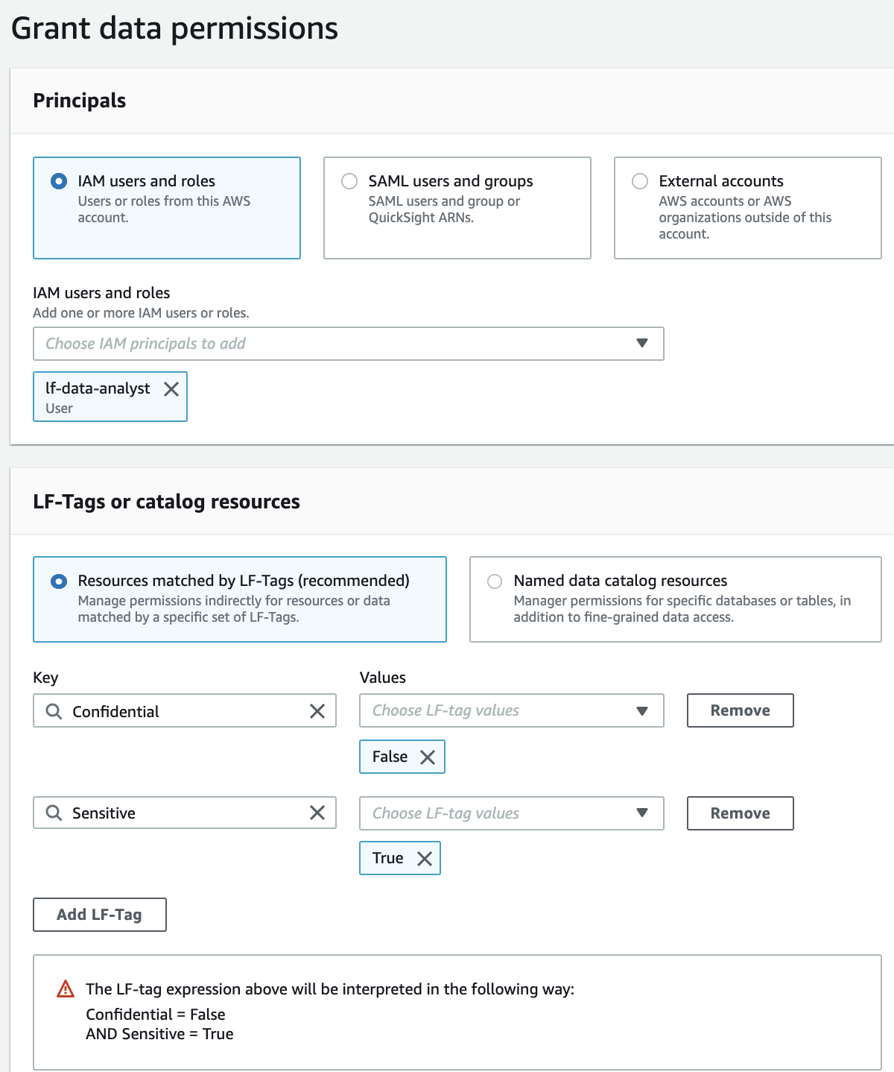Click the warning icon beside LF-tag expression
Screen dimensions: 894x1072
click(66, 989)
